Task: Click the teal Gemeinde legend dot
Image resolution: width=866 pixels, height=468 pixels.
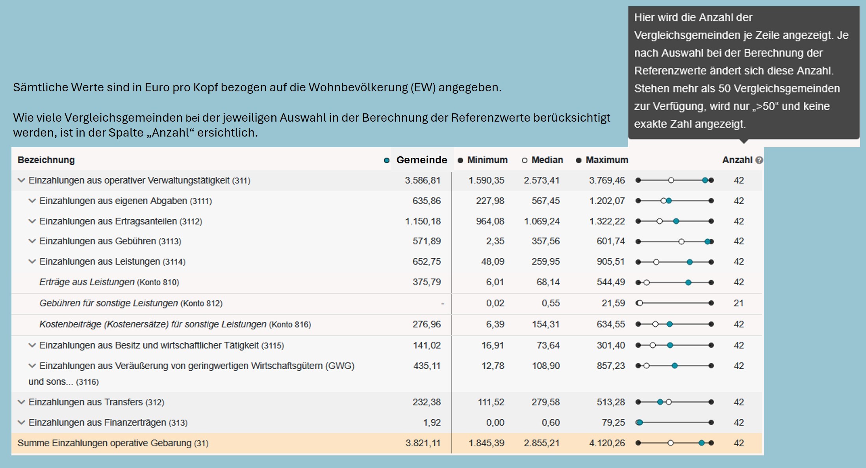Action: [387, 160]
